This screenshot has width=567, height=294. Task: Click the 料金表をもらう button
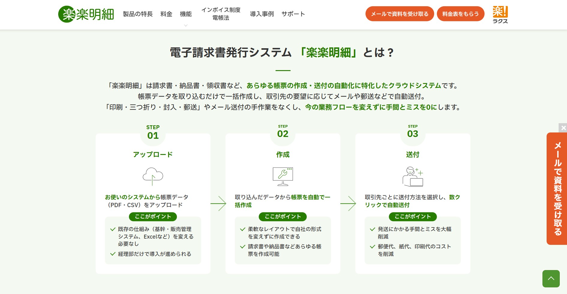coord(461,13)
